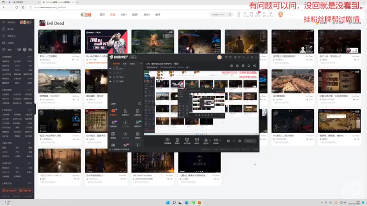Viewport: 367px width, 206px height.
Task: Open Windows Start menu on taskbar
Action: pos(167,202)
